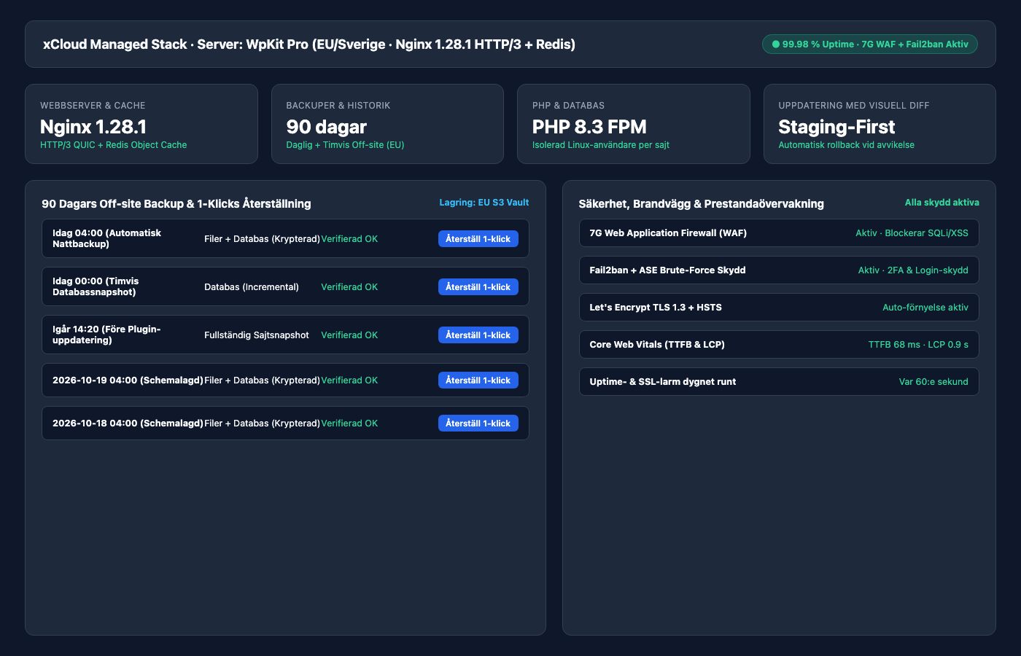Screen dimensions: 1021x656
Task: Click the 2026-10-19 04:00 (Schemalagd) label
Action: (128, 380)
